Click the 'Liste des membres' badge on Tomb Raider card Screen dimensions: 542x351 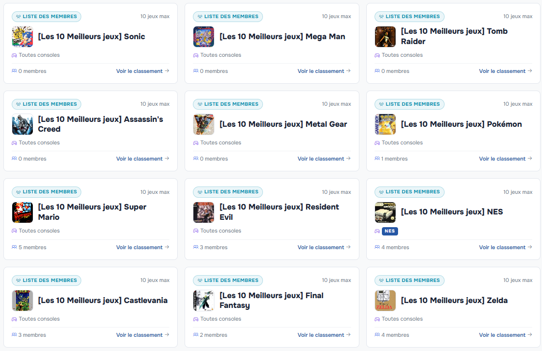(x=409, y=17)
